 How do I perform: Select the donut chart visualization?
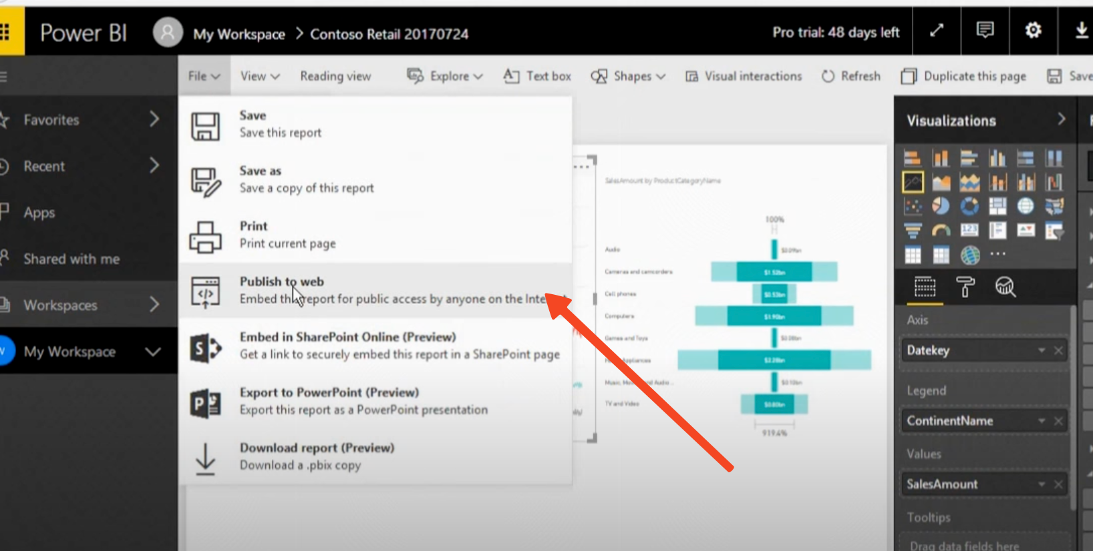[969, 206]
